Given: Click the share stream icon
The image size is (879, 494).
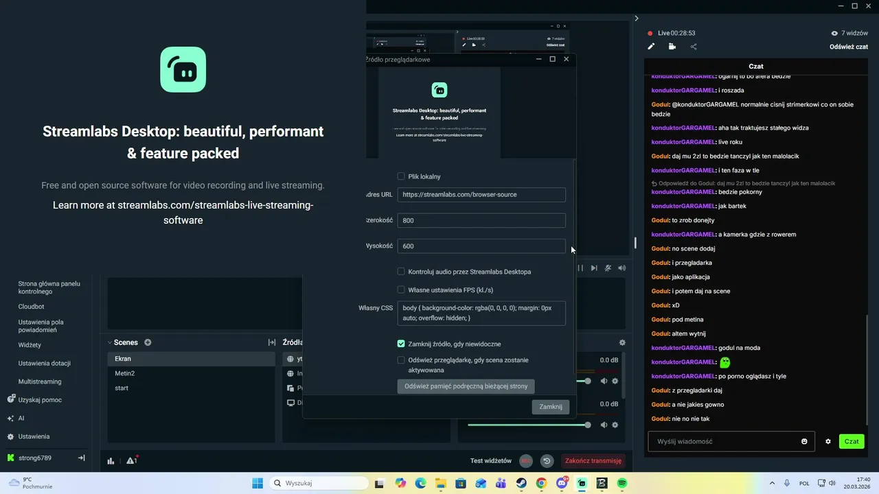Looking at the screenshot, I should pos(694,47).
